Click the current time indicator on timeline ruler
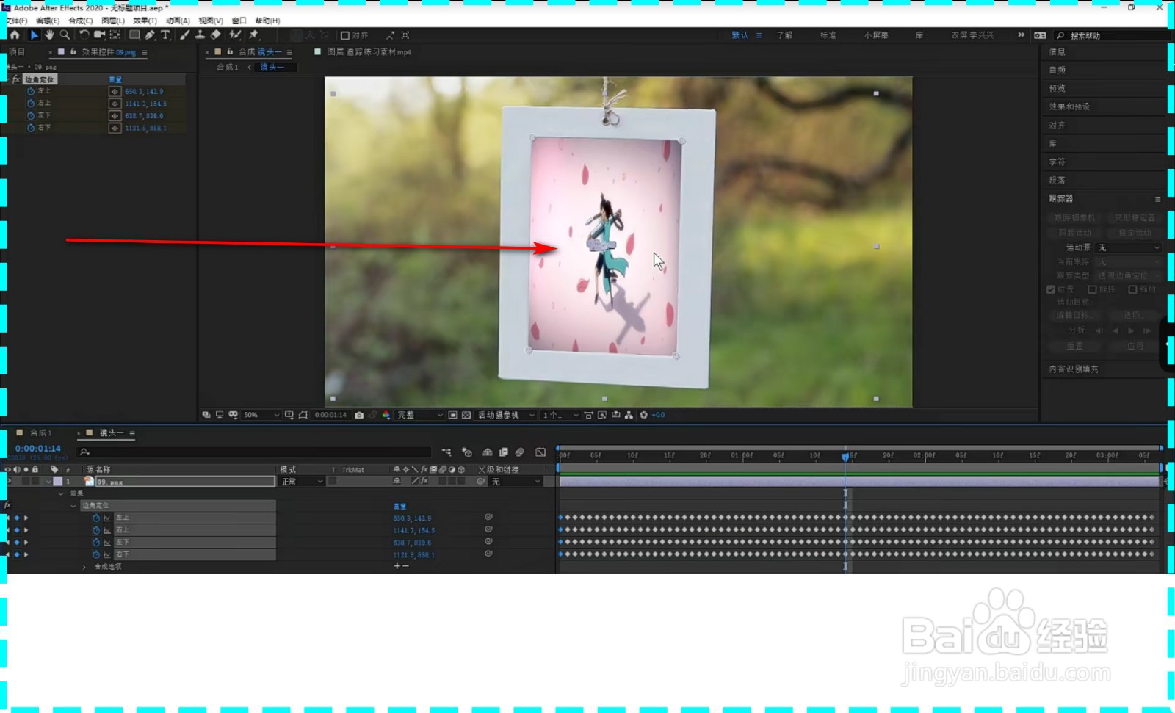This screenshot has height=713, width=1175. [x=845, y=456]
